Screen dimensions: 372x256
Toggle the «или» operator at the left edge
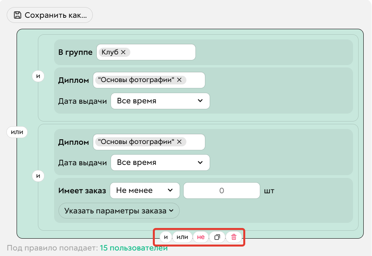click(17, 132)
